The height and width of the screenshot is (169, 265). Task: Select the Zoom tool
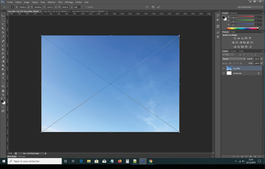(3, 95)
